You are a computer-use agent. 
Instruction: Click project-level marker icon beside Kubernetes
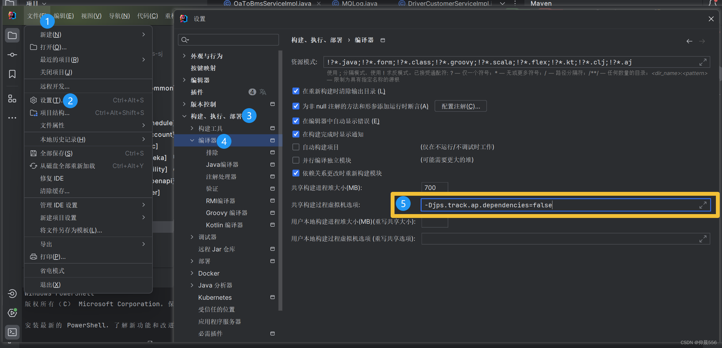(x=272, y=297)
